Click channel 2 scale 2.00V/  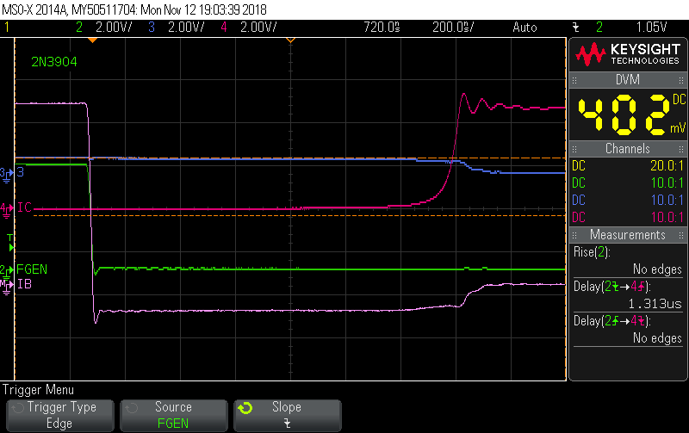[114, 28]
